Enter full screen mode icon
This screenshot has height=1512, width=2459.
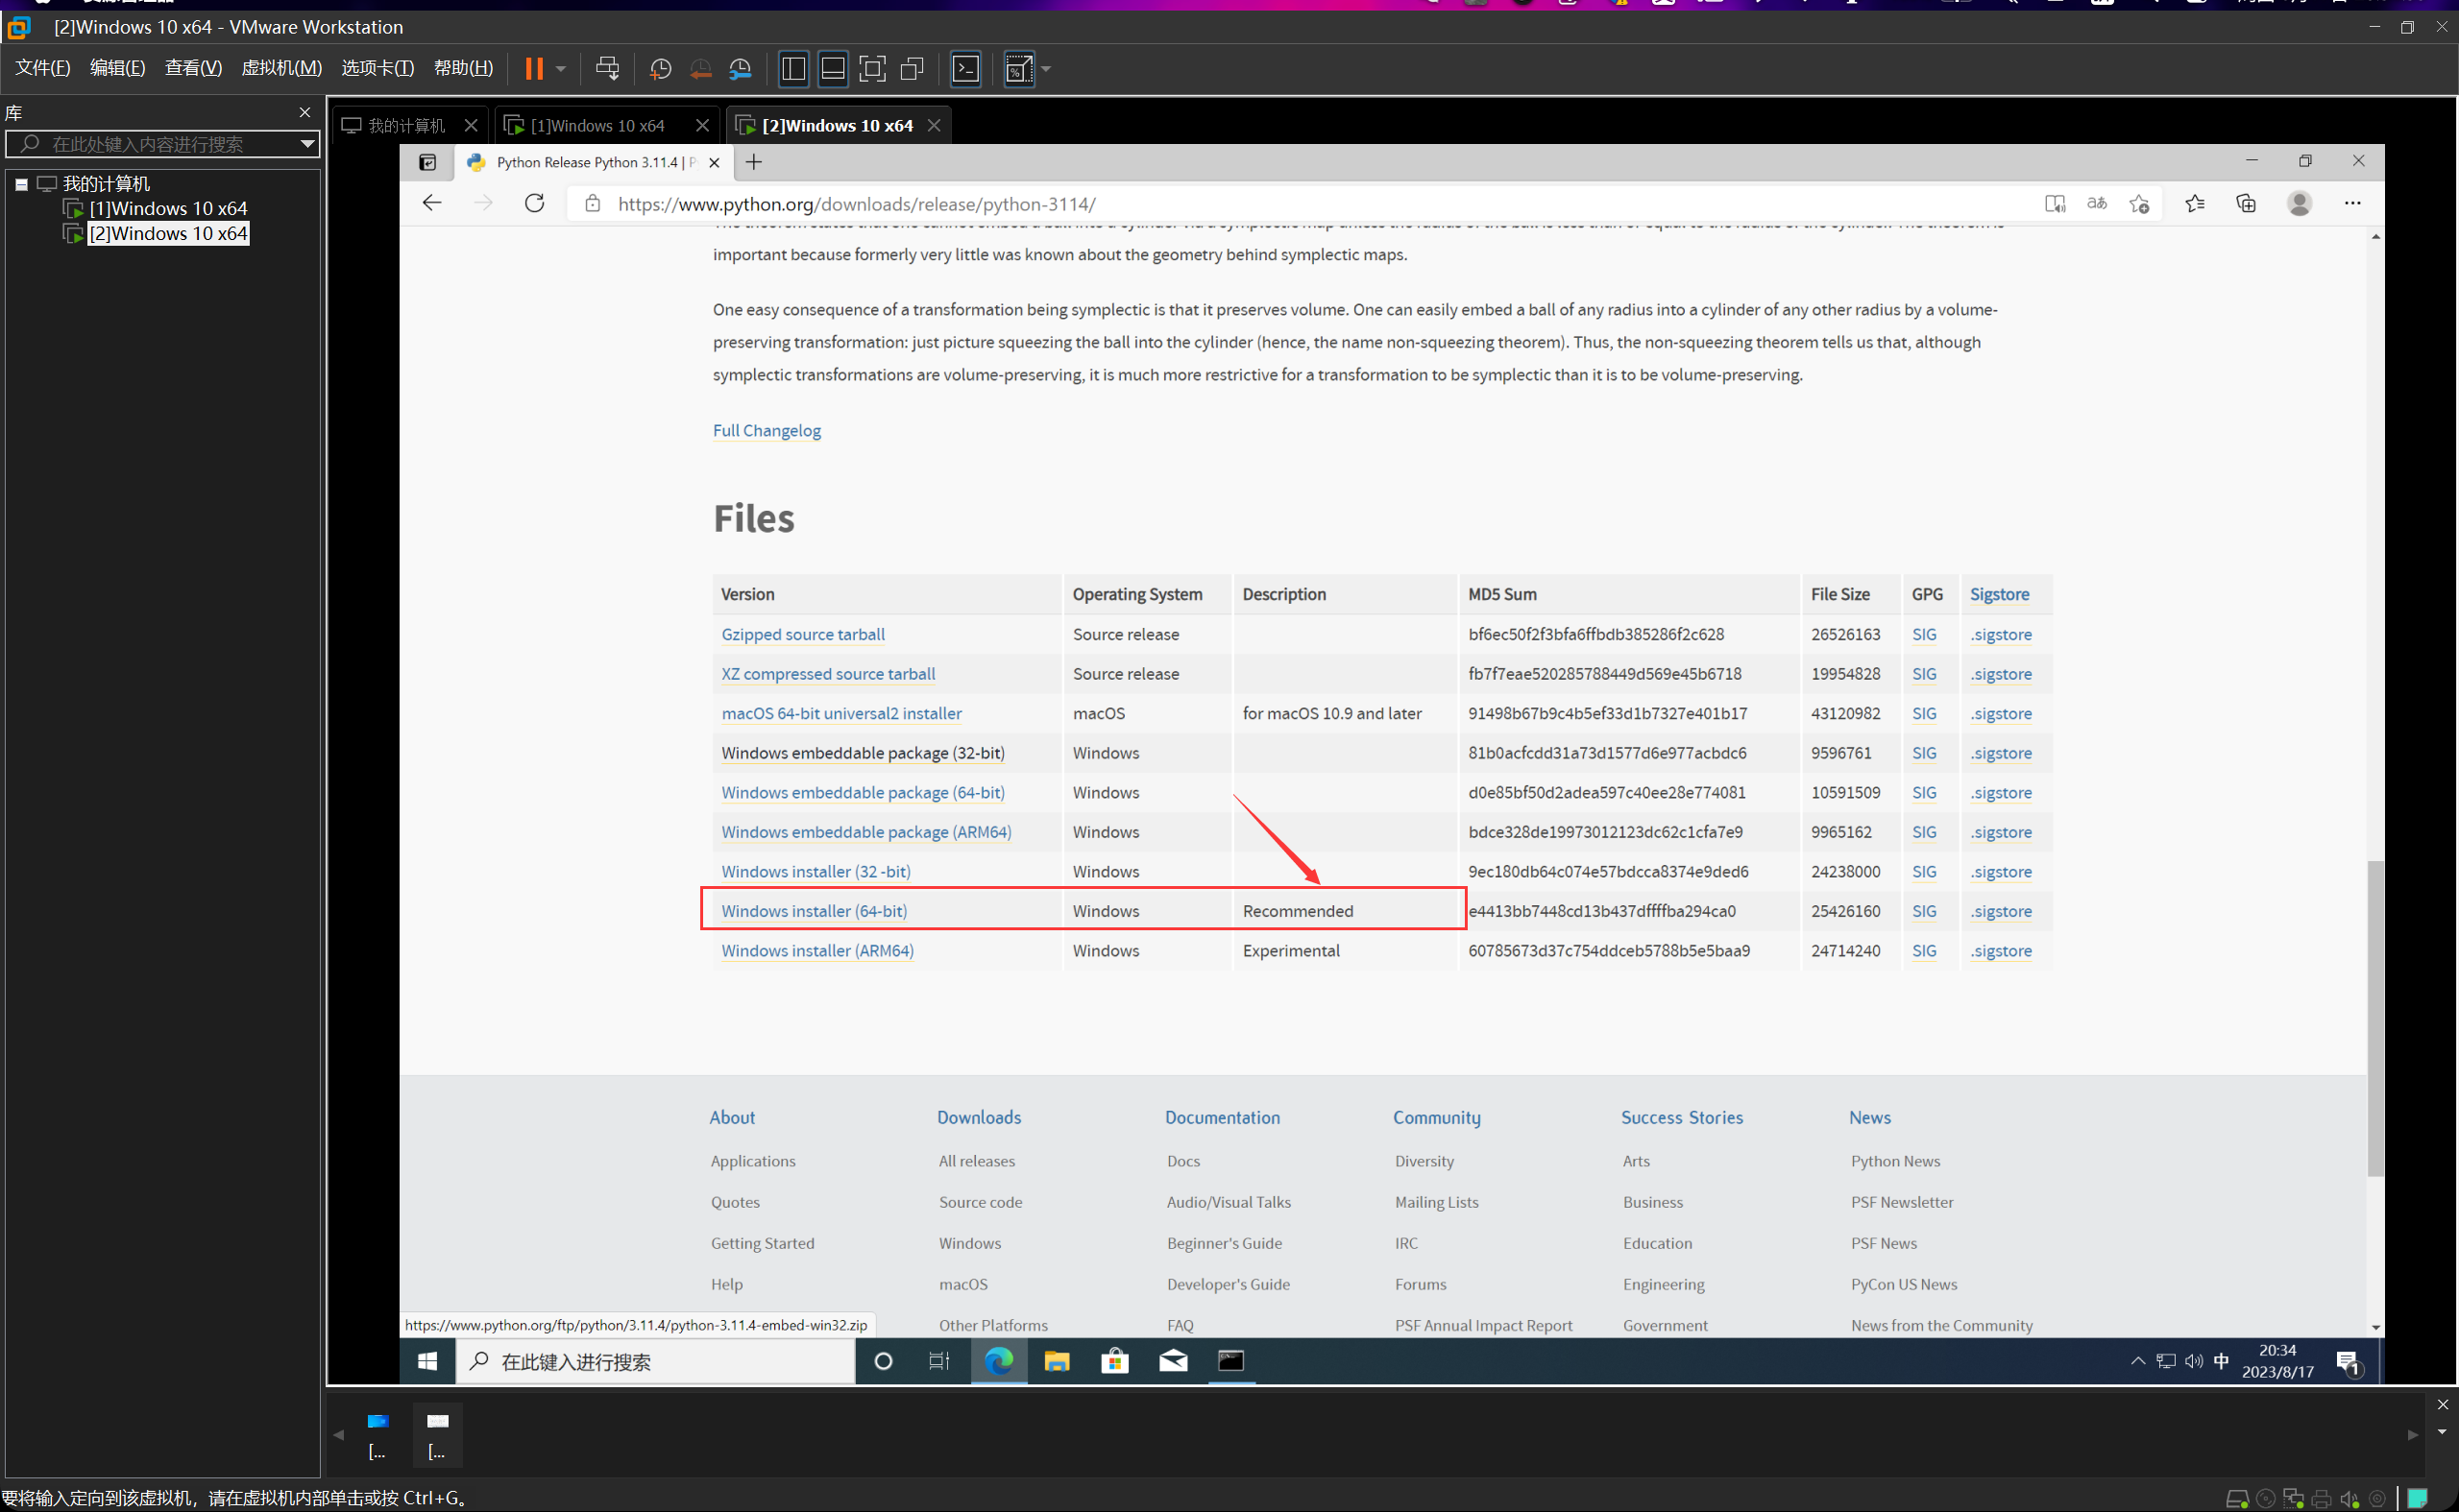[x=872, y=68]
